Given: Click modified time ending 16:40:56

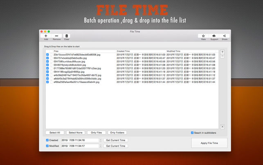Looking at the screenshot, I should click(191, 62).
